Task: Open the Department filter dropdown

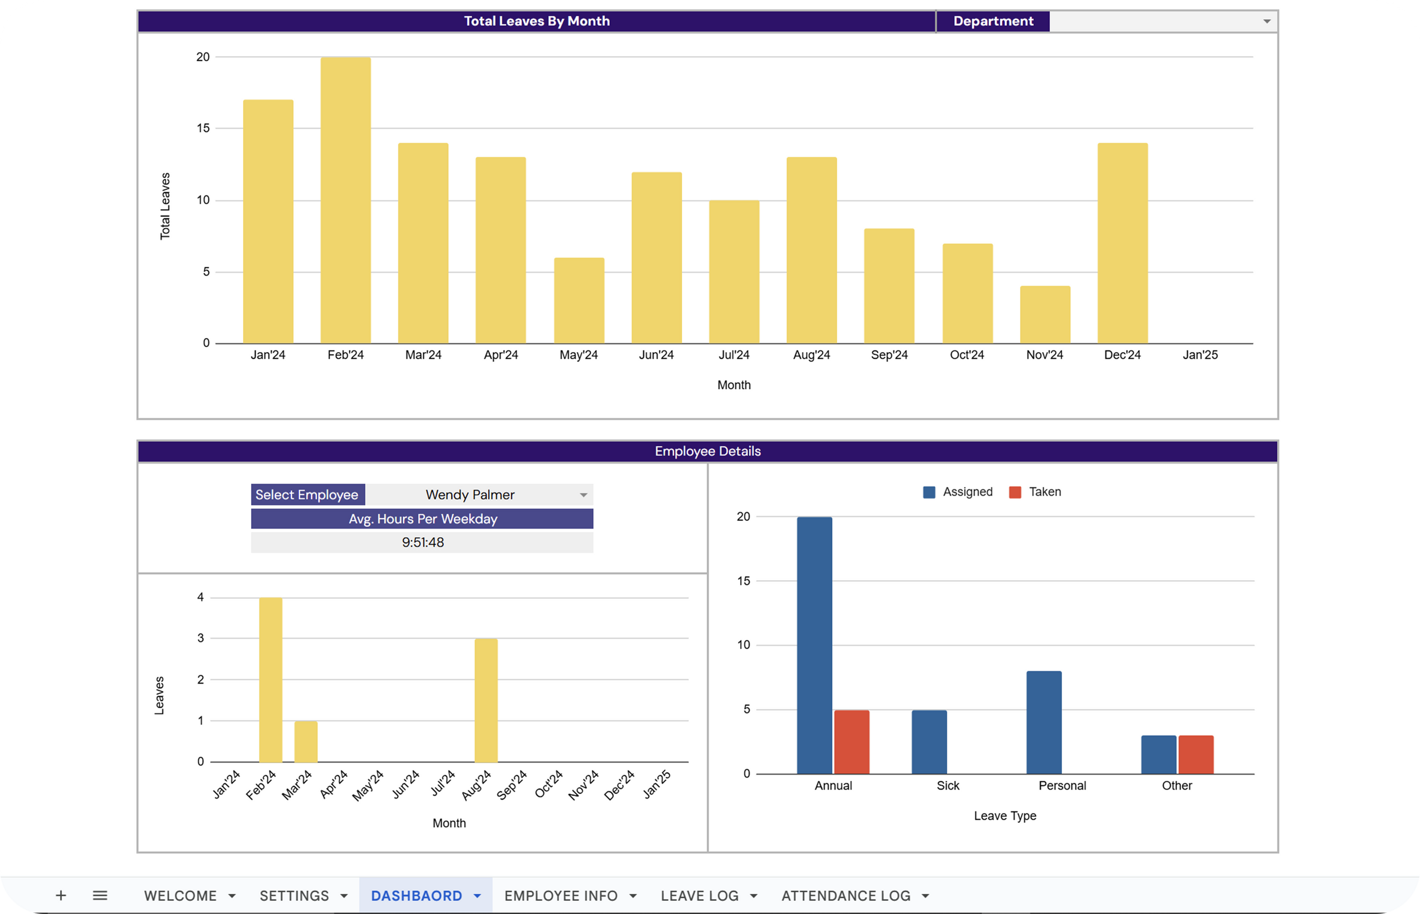Action: coord(1266,21)
